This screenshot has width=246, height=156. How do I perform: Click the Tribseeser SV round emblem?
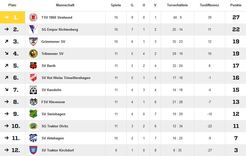(33, 53)
